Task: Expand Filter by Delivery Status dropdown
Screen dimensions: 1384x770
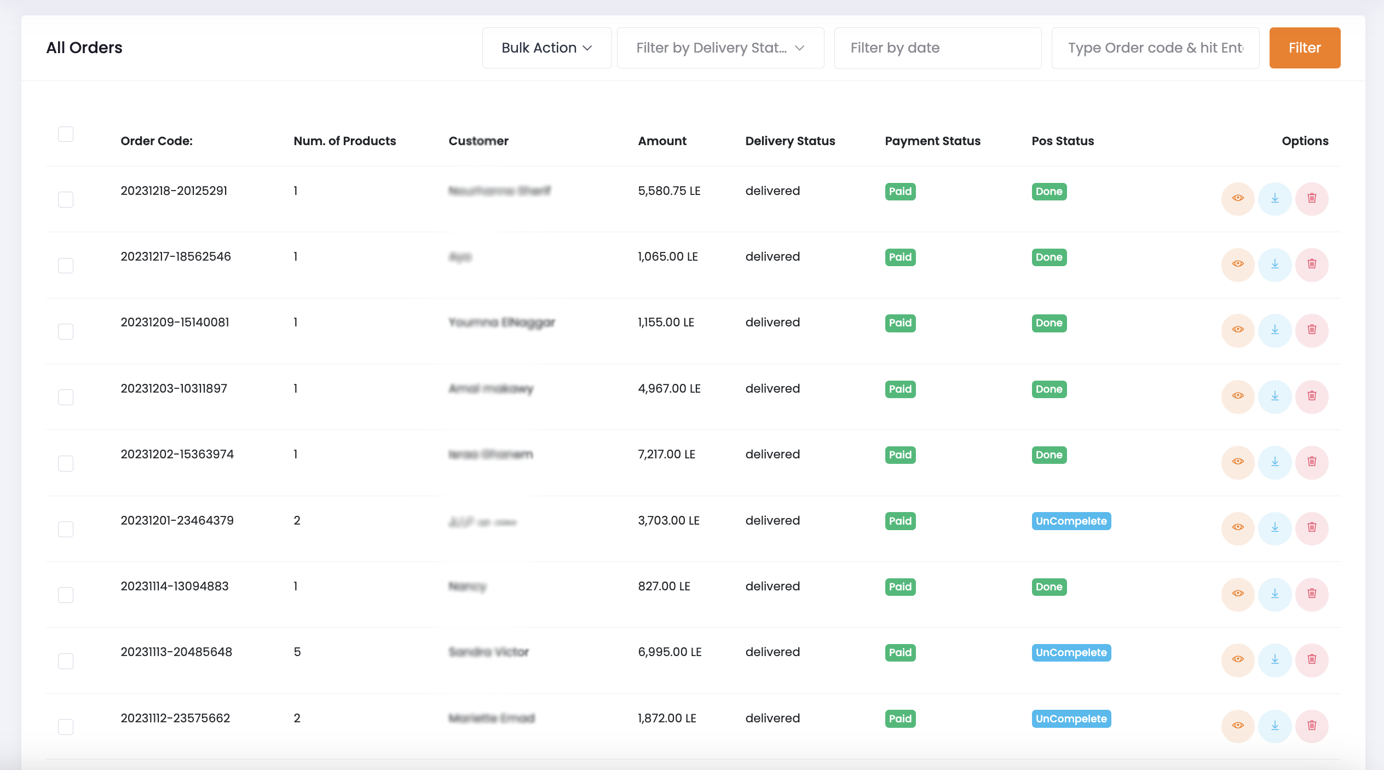Action: pyautogui.click(x=720, y=48)
